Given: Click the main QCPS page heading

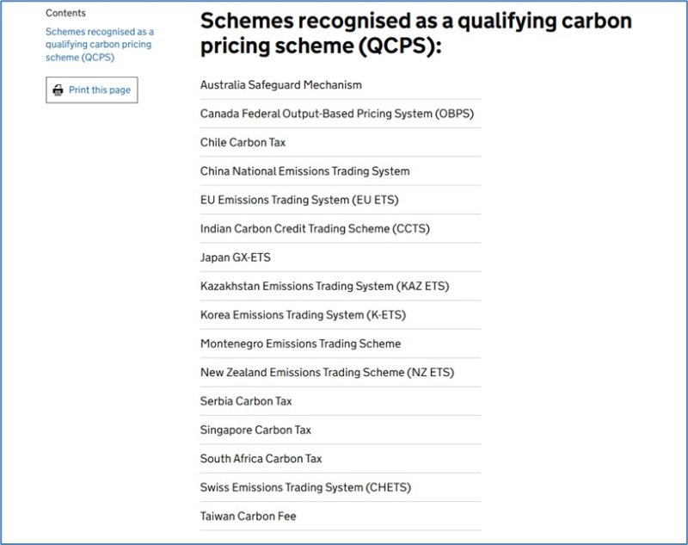Looking at the screenshot, I should pos(415,33).
